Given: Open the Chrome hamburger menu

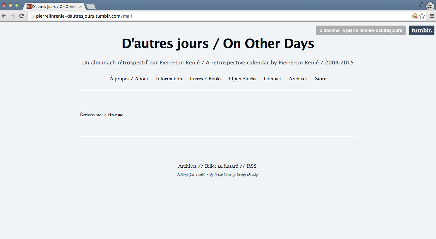Looking at the screenshot, I should pos(432,16).
